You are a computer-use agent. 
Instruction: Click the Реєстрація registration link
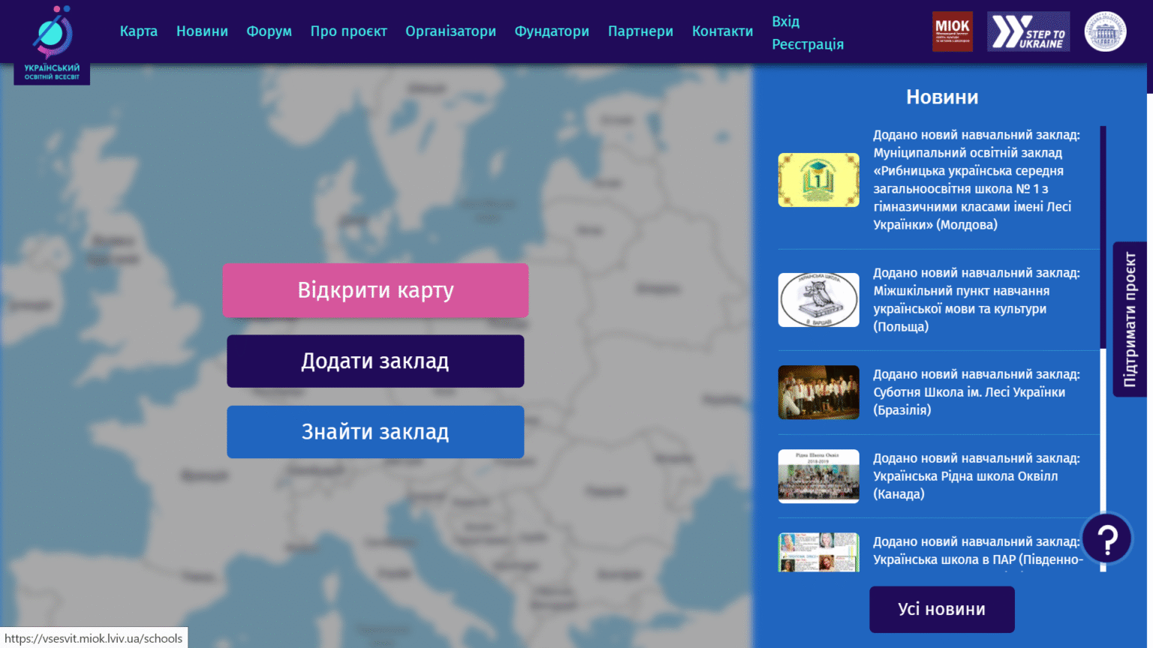(x=808, y=45)
